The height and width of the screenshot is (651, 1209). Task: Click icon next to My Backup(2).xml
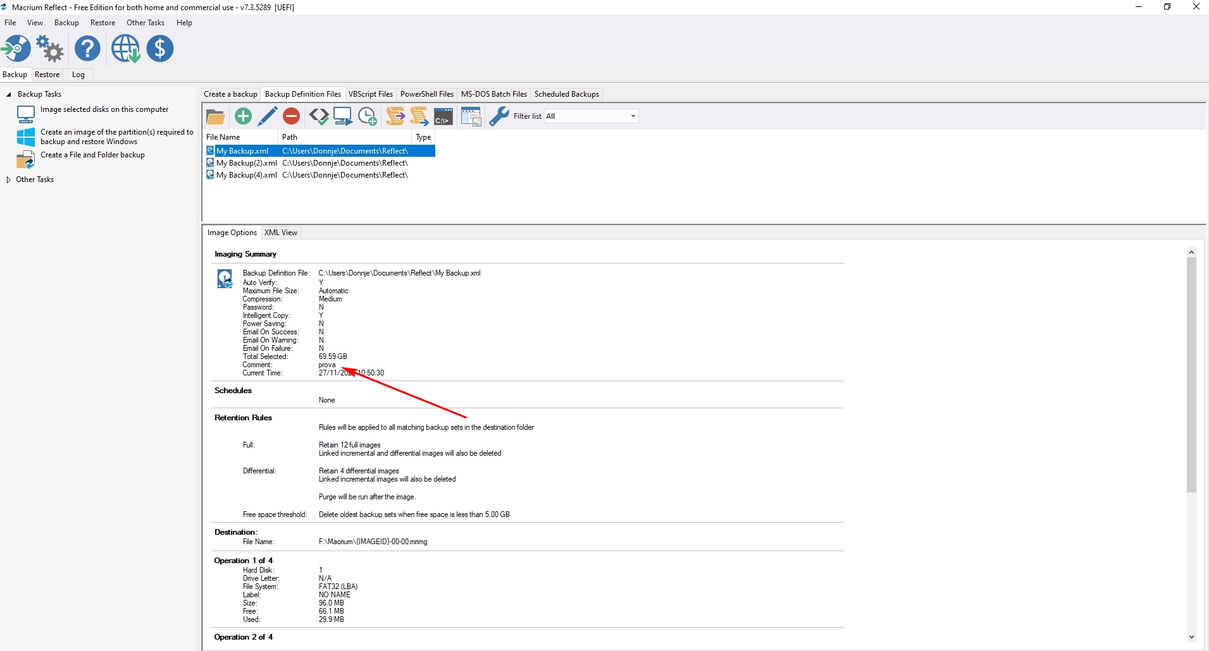(x=210, y=163)
